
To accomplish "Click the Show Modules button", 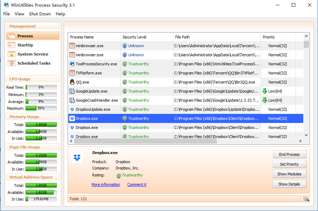I will [289, 174].
